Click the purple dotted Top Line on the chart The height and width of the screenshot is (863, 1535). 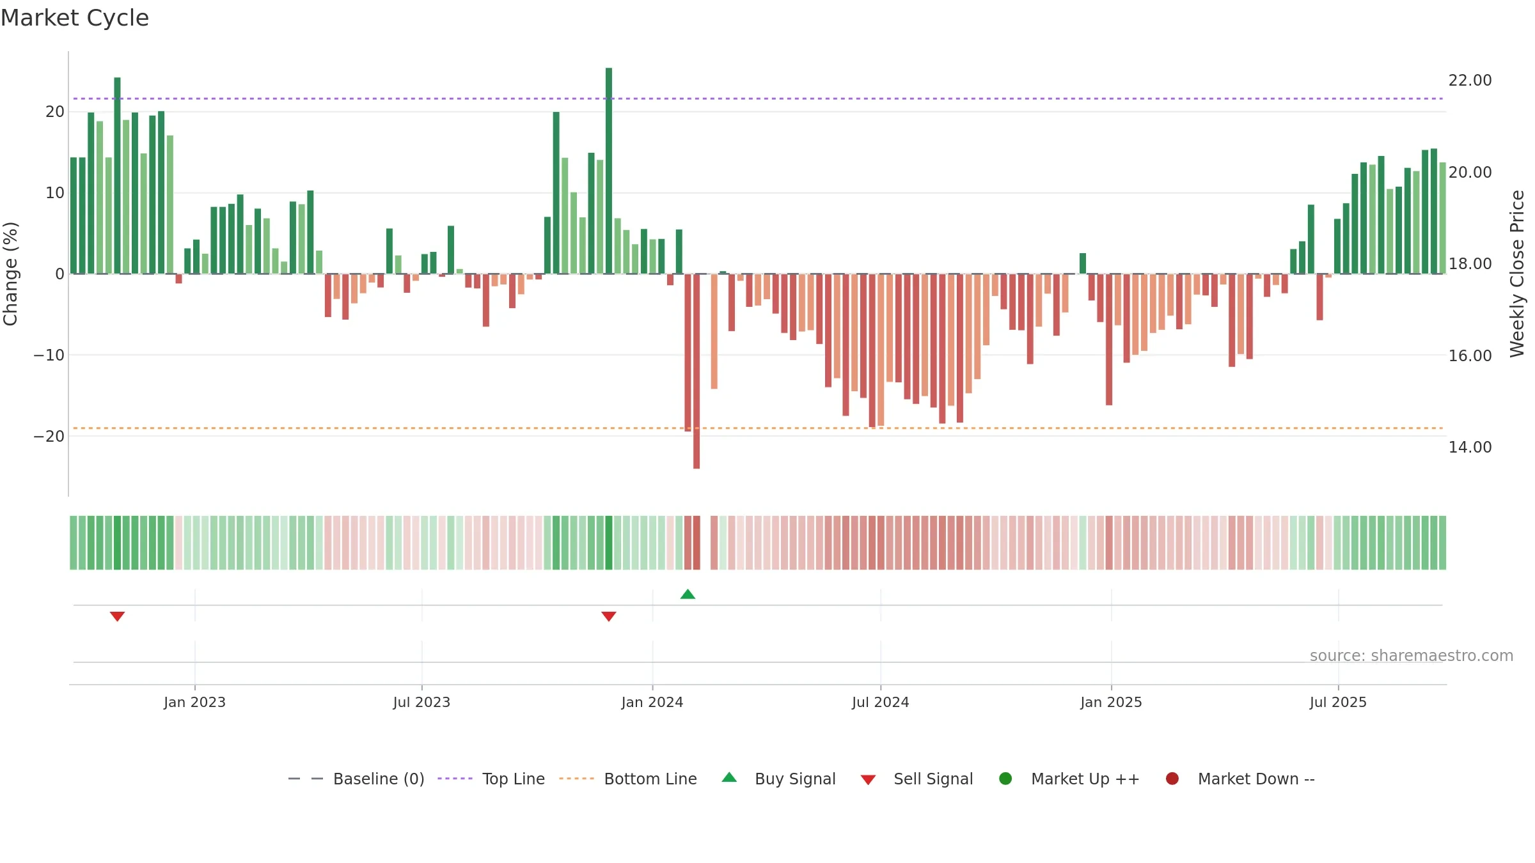coord(758,98)
